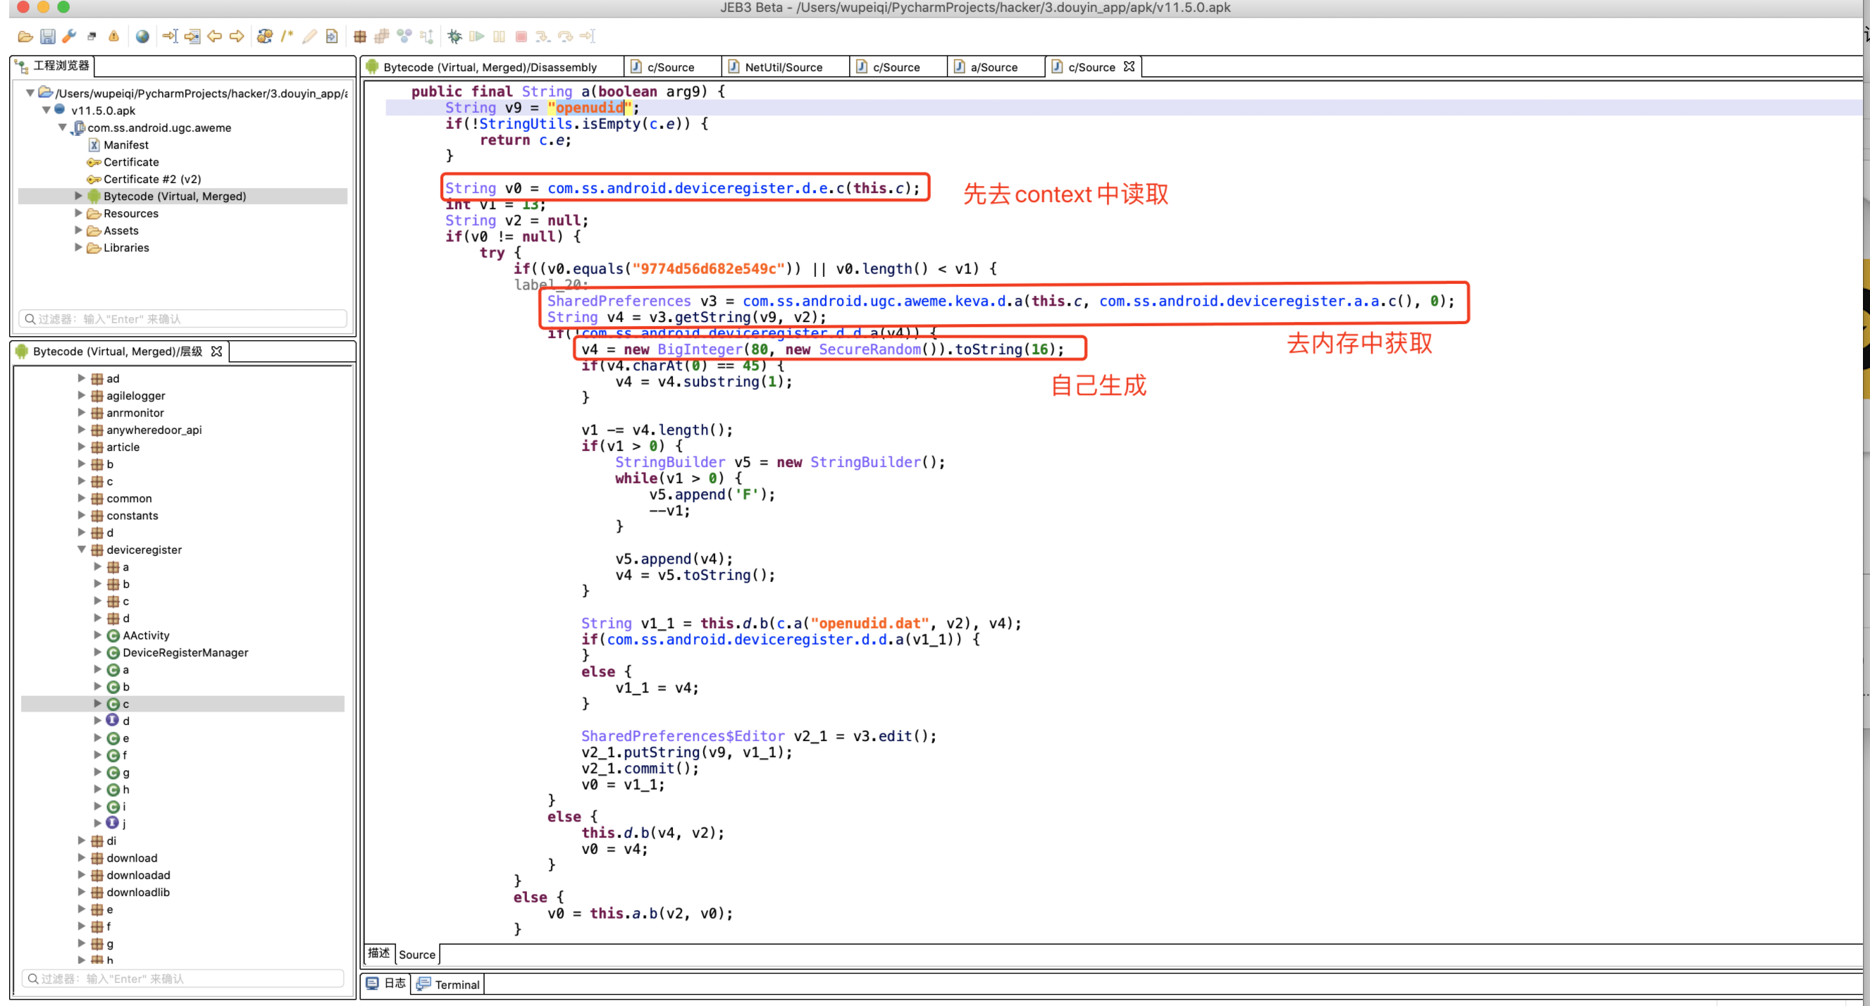Switch to the a/Source tab
This screenshot has width=1870, height=1006.
coord(993,67)
